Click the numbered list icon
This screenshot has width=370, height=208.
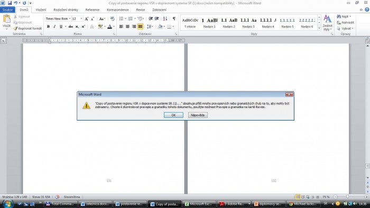pos(131,19)
